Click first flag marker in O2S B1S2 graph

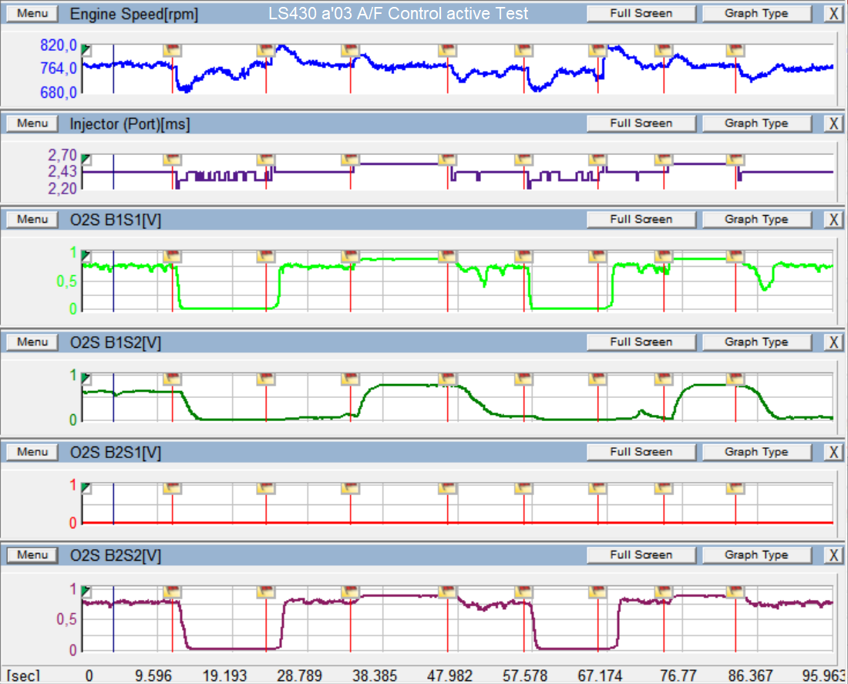(172, 379)
